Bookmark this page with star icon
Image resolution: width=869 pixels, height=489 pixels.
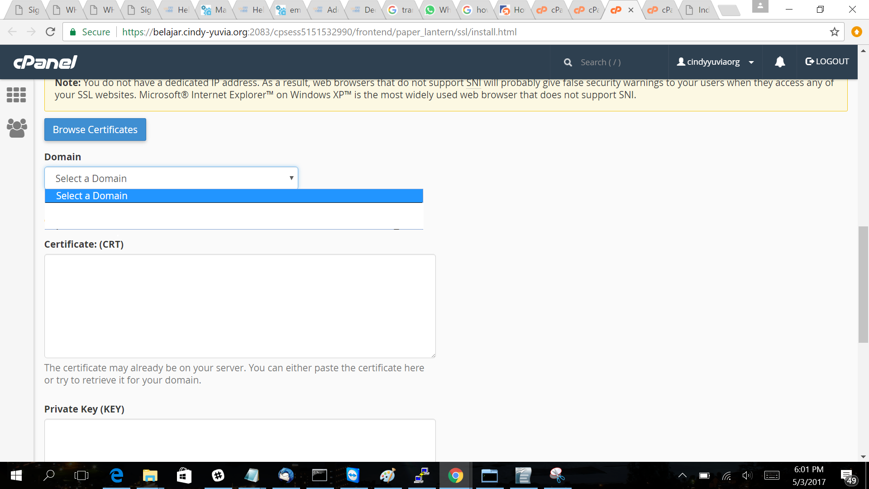click(x=834, y=32)
